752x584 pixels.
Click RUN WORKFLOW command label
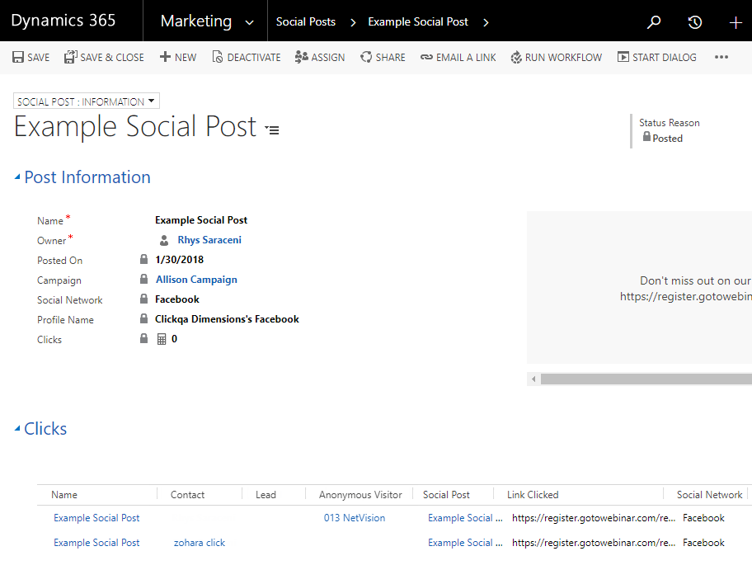click(x=563, y=58)
